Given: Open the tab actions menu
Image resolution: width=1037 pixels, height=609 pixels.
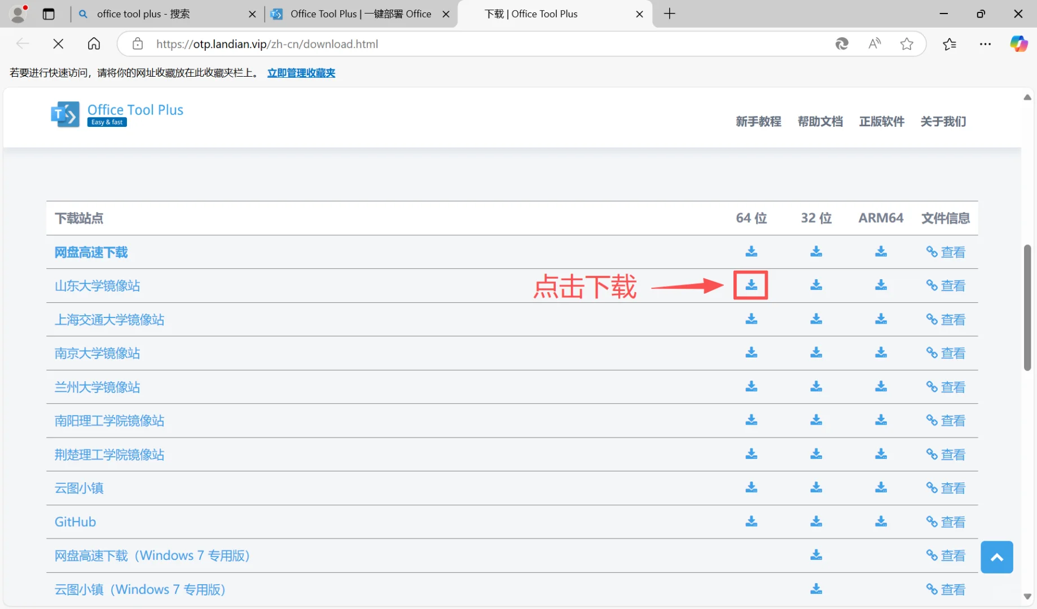Looking at the screenshot, I should tap(49, 14).
